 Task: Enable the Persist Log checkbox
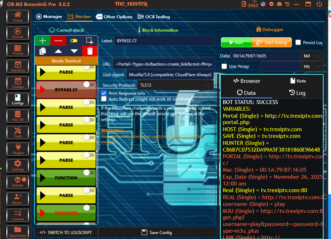pos(298,42)
